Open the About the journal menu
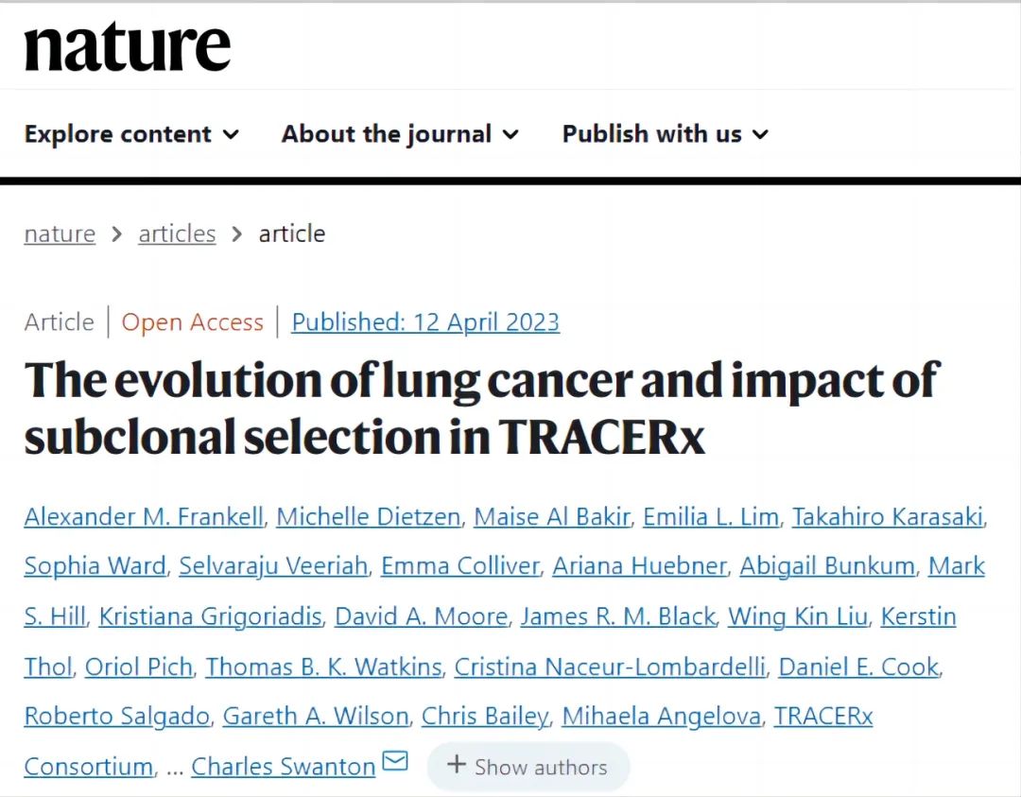The height and width of the screenshot is (797, 1021). pyautogui.click(x=400, y=134)
